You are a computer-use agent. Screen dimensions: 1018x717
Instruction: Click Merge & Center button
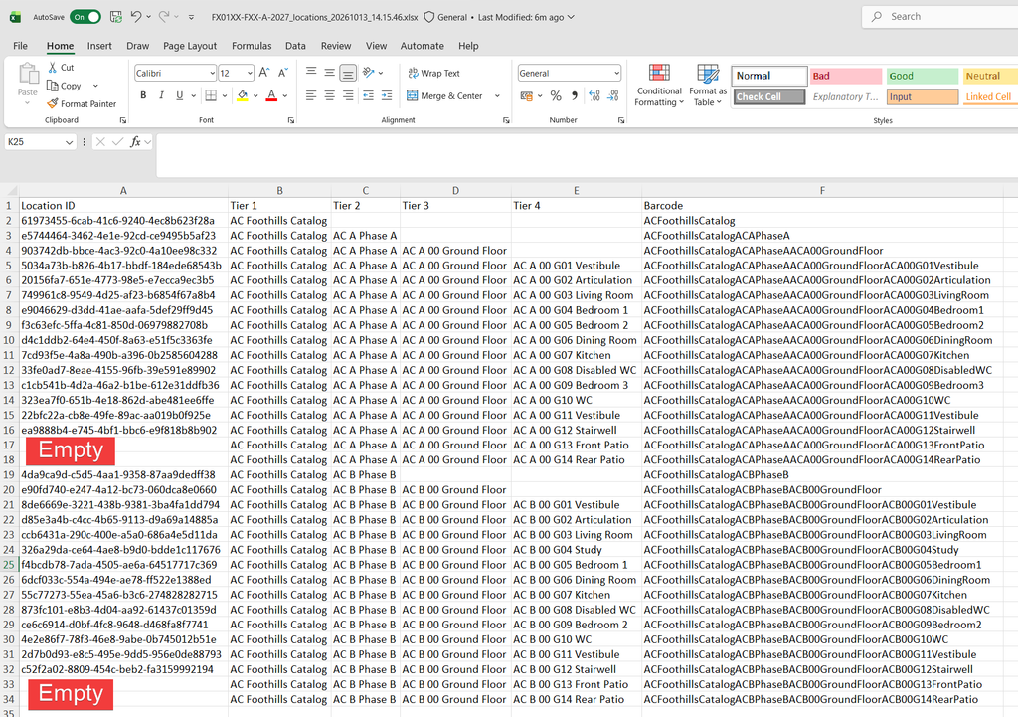coord(444,96)
